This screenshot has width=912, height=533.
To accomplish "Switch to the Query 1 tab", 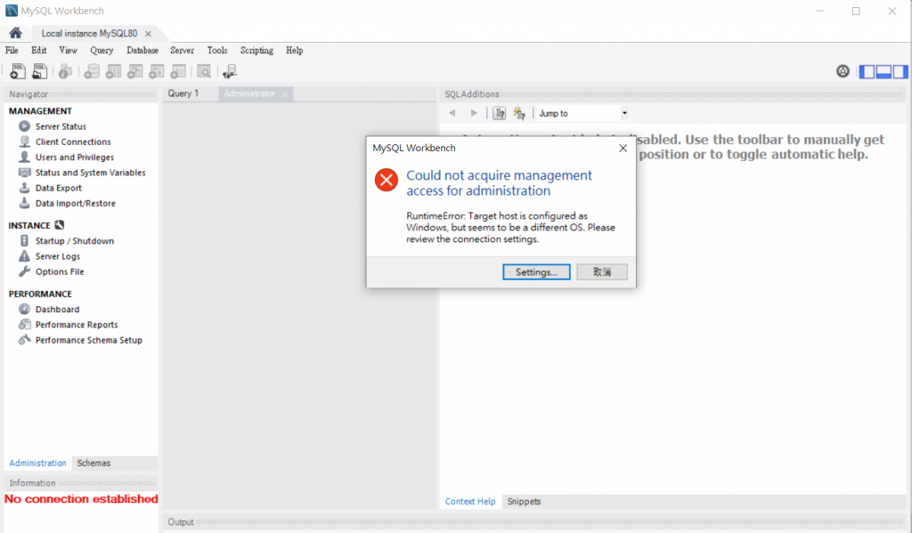I will pos(183,93).
